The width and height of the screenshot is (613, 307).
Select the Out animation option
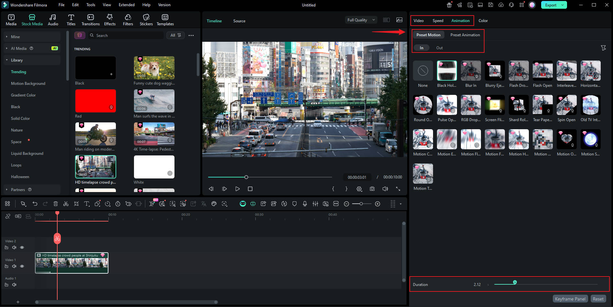point(440,48)
